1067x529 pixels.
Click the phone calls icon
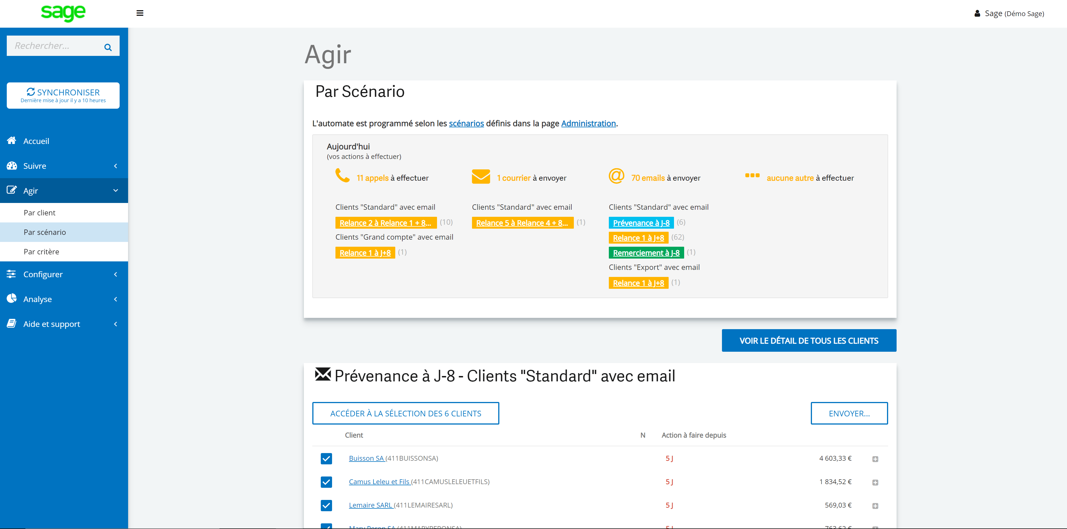(342, 176)
